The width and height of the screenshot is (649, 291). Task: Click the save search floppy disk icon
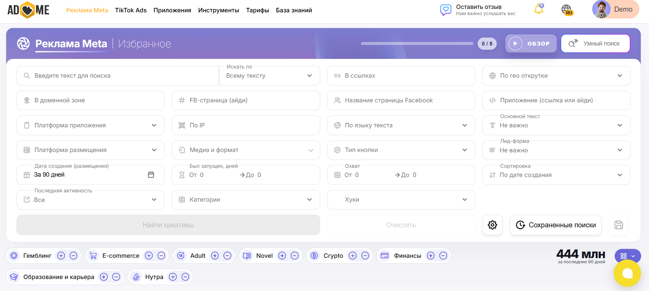click(x=619, y=225)
